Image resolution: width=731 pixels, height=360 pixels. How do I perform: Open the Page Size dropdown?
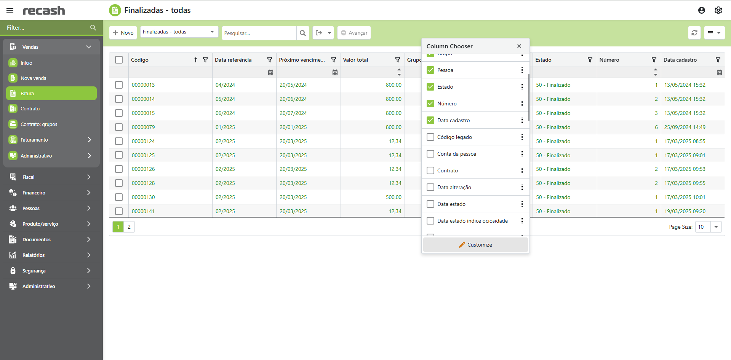point(716,227)
